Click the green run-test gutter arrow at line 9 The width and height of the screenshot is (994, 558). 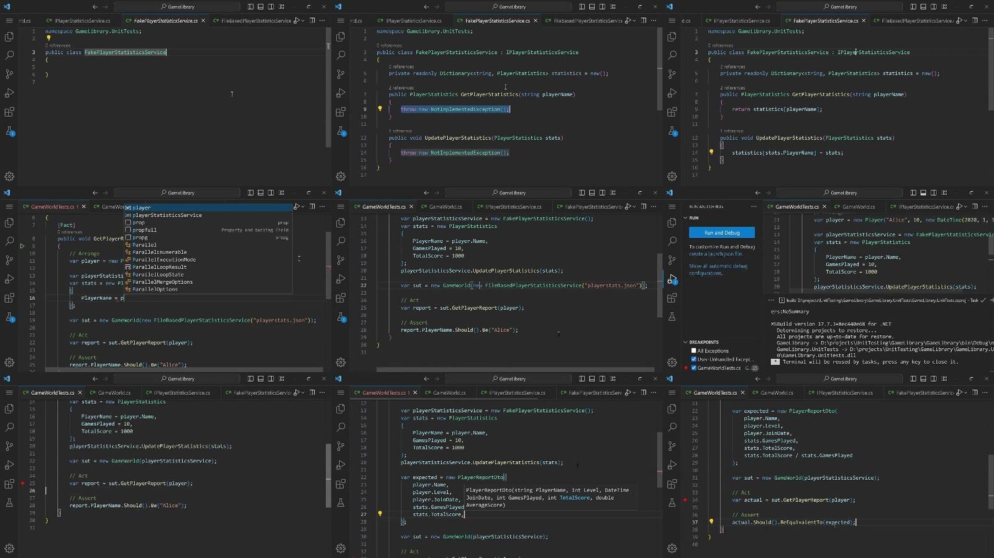coord(22,246)
